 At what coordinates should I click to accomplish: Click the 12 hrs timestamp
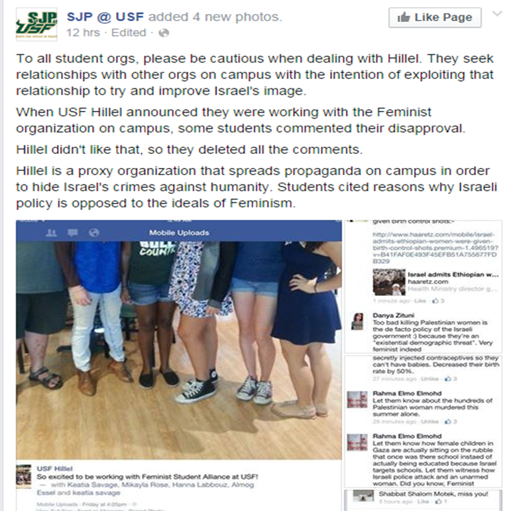point(83,33)
